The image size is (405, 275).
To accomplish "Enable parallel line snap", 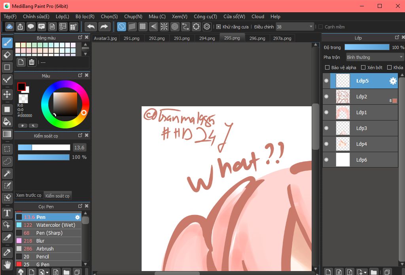I will pyautogui.click(x=132, y=26).
